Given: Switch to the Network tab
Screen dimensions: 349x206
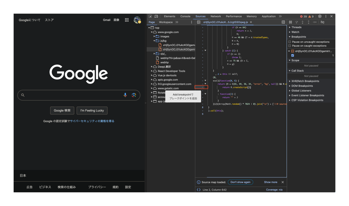Looking at the screenshot, I should [x=216, y=16].
